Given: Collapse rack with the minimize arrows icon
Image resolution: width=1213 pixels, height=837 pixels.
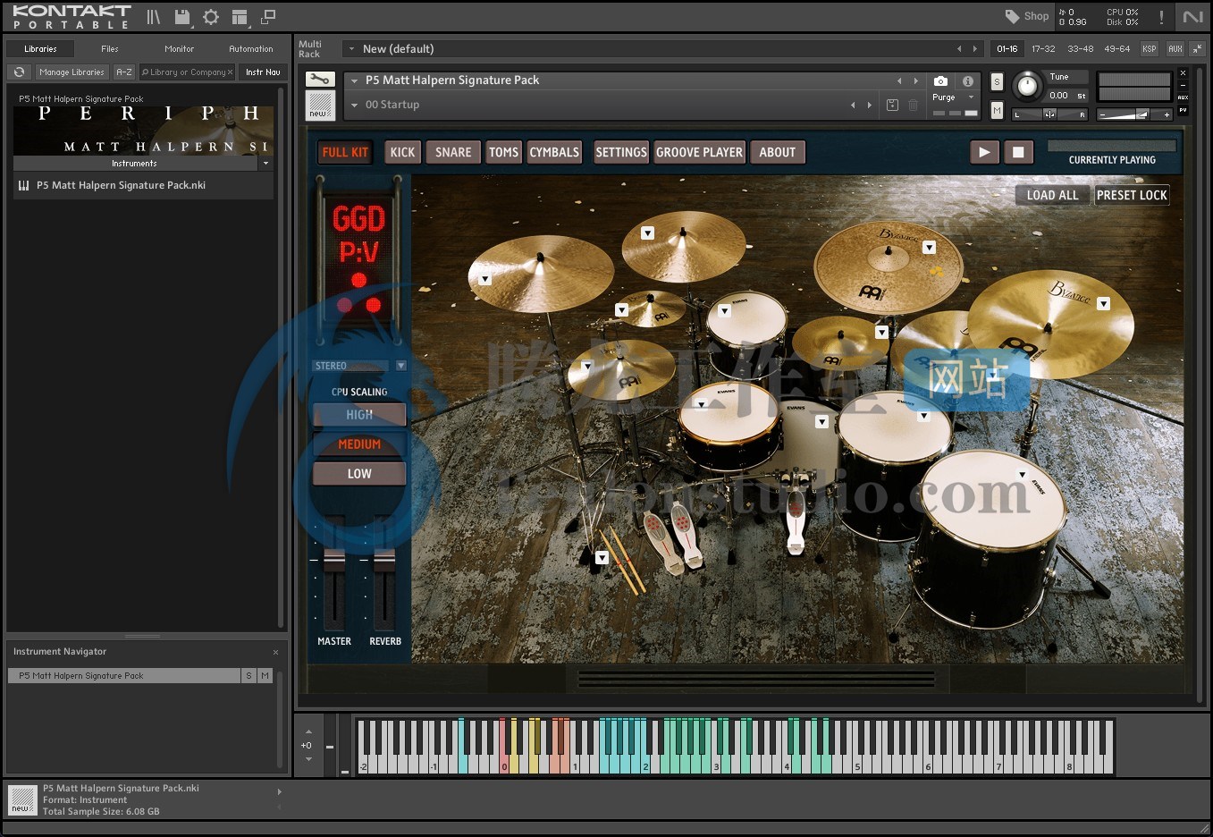Looking at the screenshot, I should coord(1197,49).
